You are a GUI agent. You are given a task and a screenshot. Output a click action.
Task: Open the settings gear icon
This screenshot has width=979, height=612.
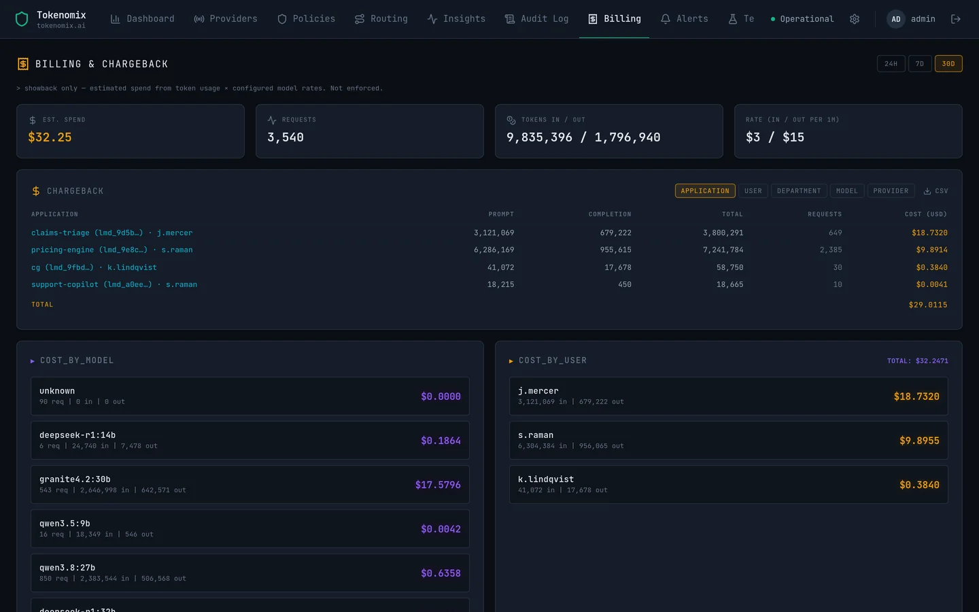[855, 19]
